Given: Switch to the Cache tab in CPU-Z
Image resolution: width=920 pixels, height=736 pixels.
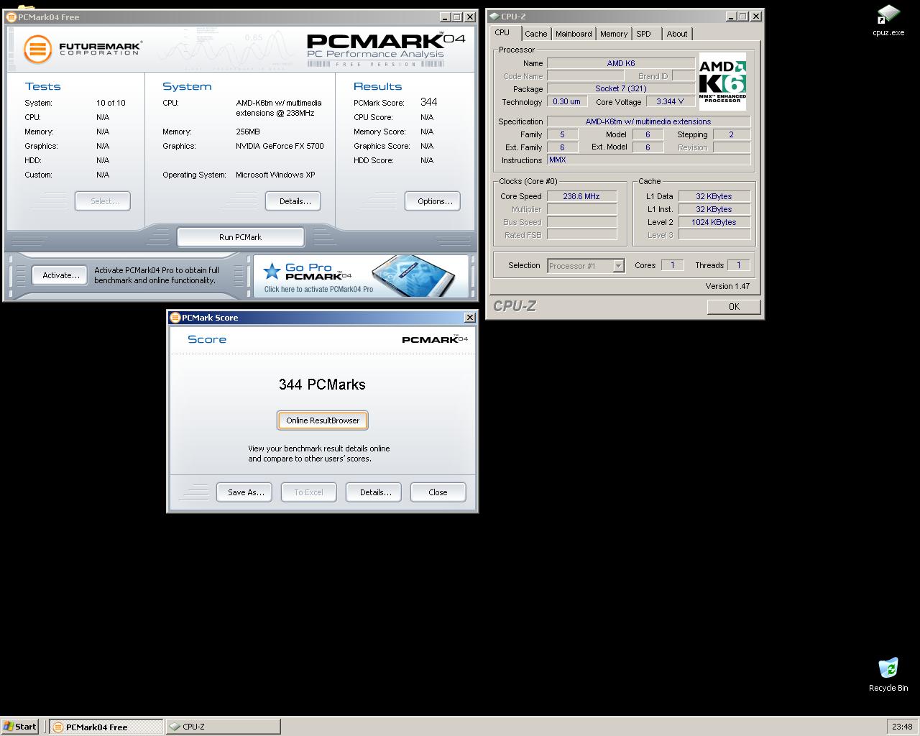Looking at the screenshot, I should tap(535, 34).
